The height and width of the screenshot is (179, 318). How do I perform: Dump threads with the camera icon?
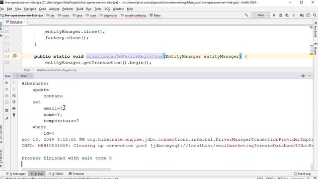tap(6, 95)
